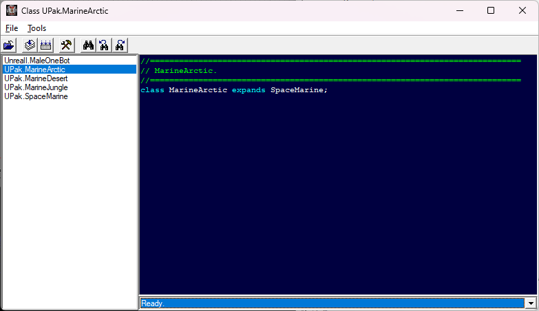The width and height of the screenshot is (539, 311).
Task: Open the File menu
Action: [12, 28]
